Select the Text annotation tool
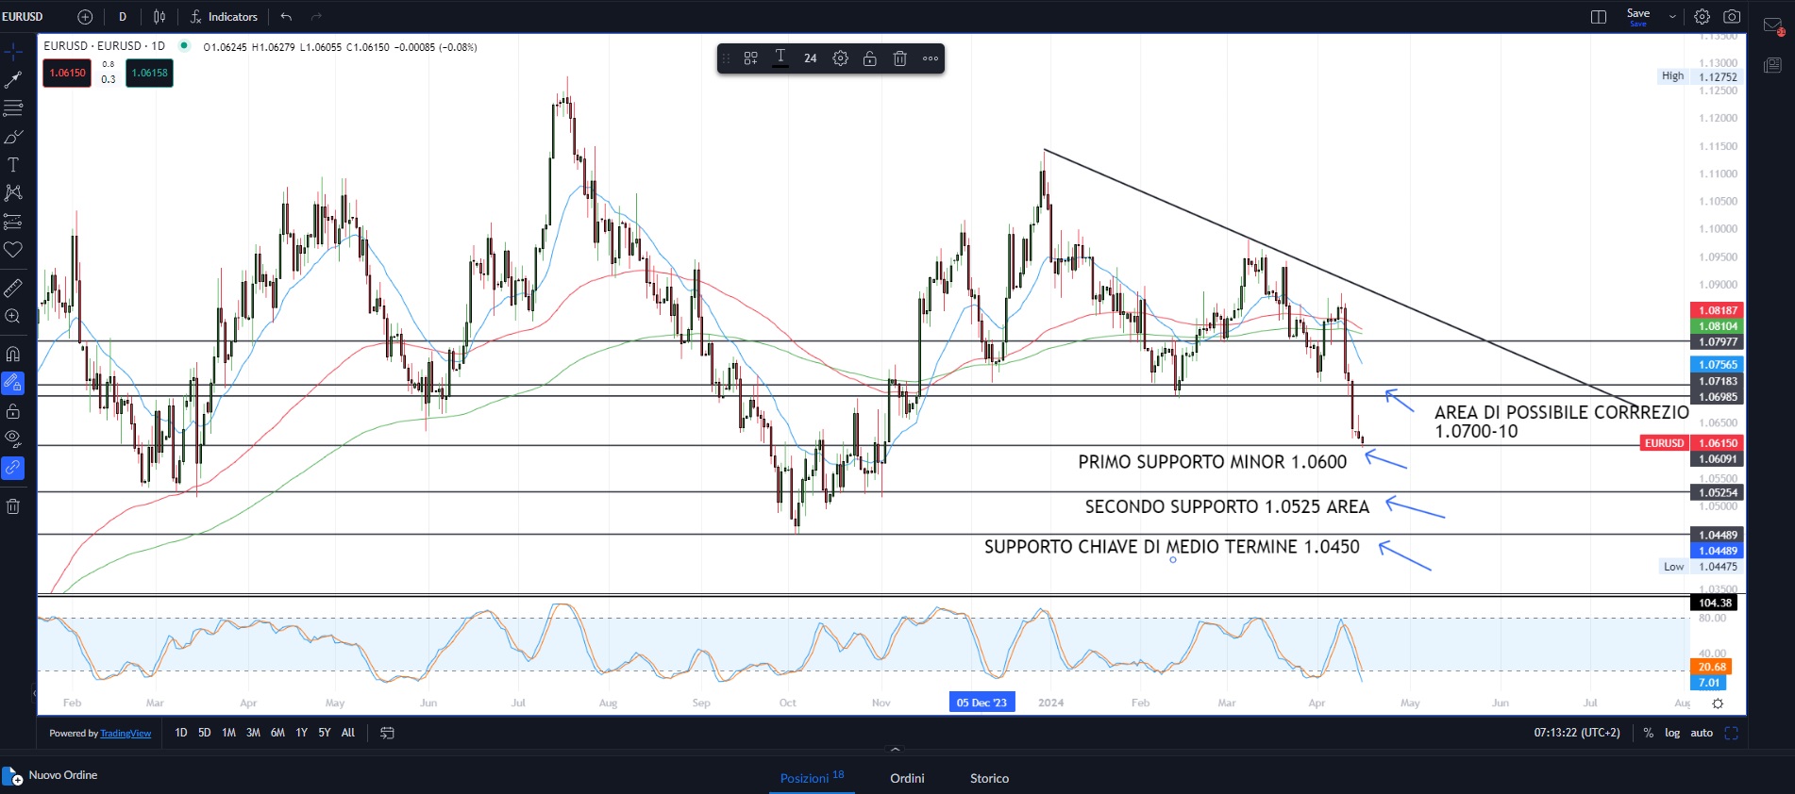The image size is (1795, 794). (13, 165)
